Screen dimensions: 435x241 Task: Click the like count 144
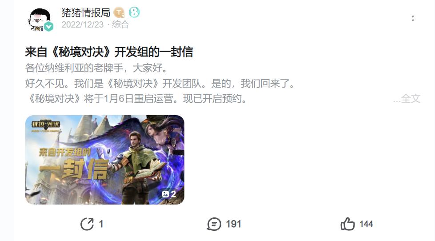click(366, 224)
